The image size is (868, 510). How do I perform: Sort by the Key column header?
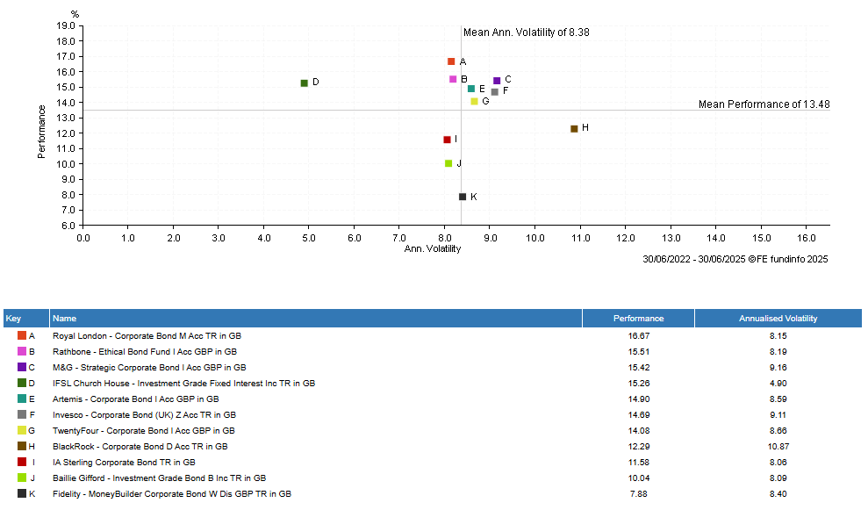pyautogui.click(x=26, y=319)
